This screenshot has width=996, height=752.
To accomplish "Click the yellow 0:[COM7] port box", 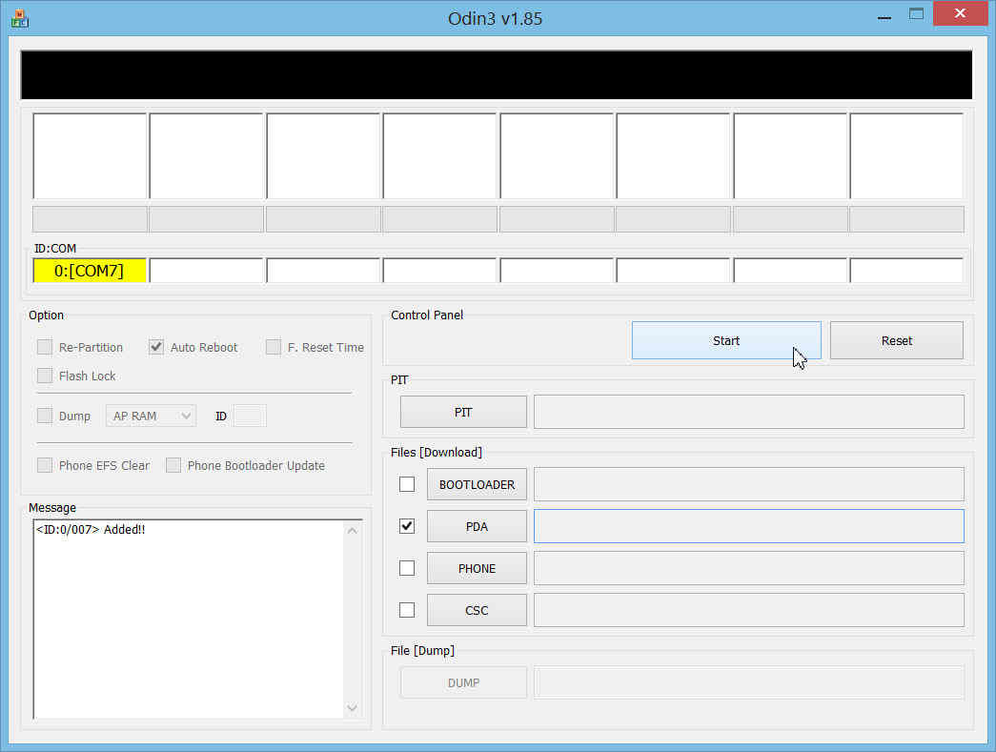I will [90, 272].
